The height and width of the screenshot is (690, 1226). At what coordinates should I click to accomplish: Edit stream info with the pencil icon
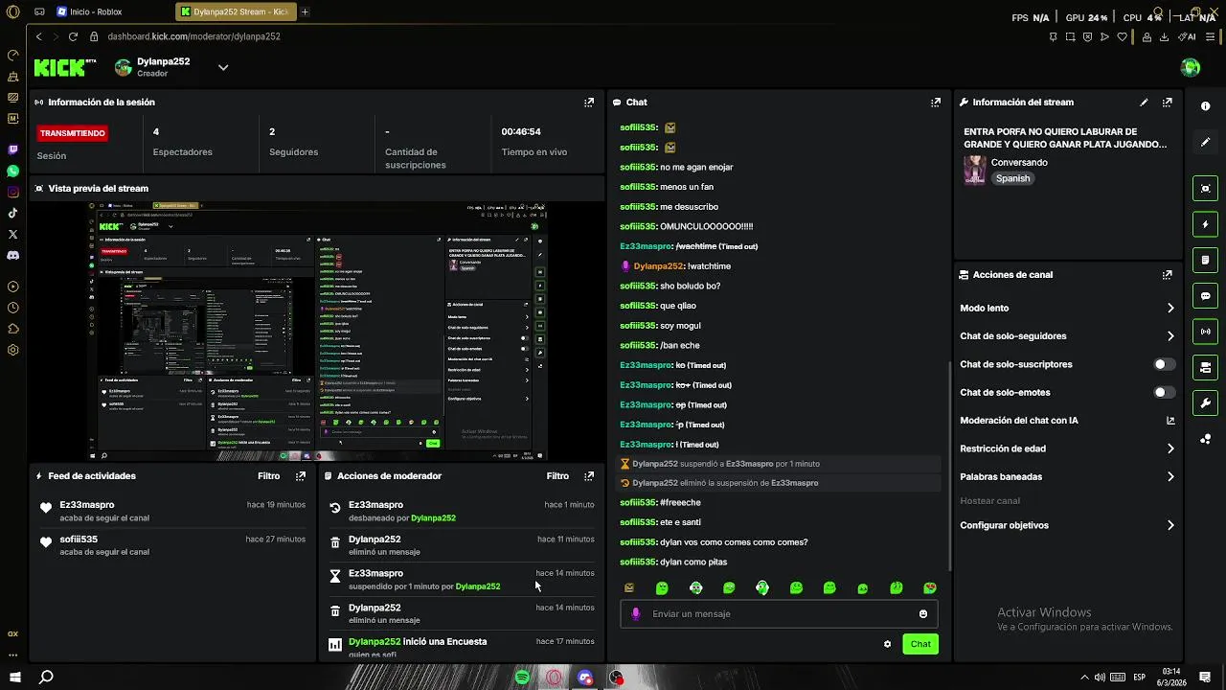1144,102
